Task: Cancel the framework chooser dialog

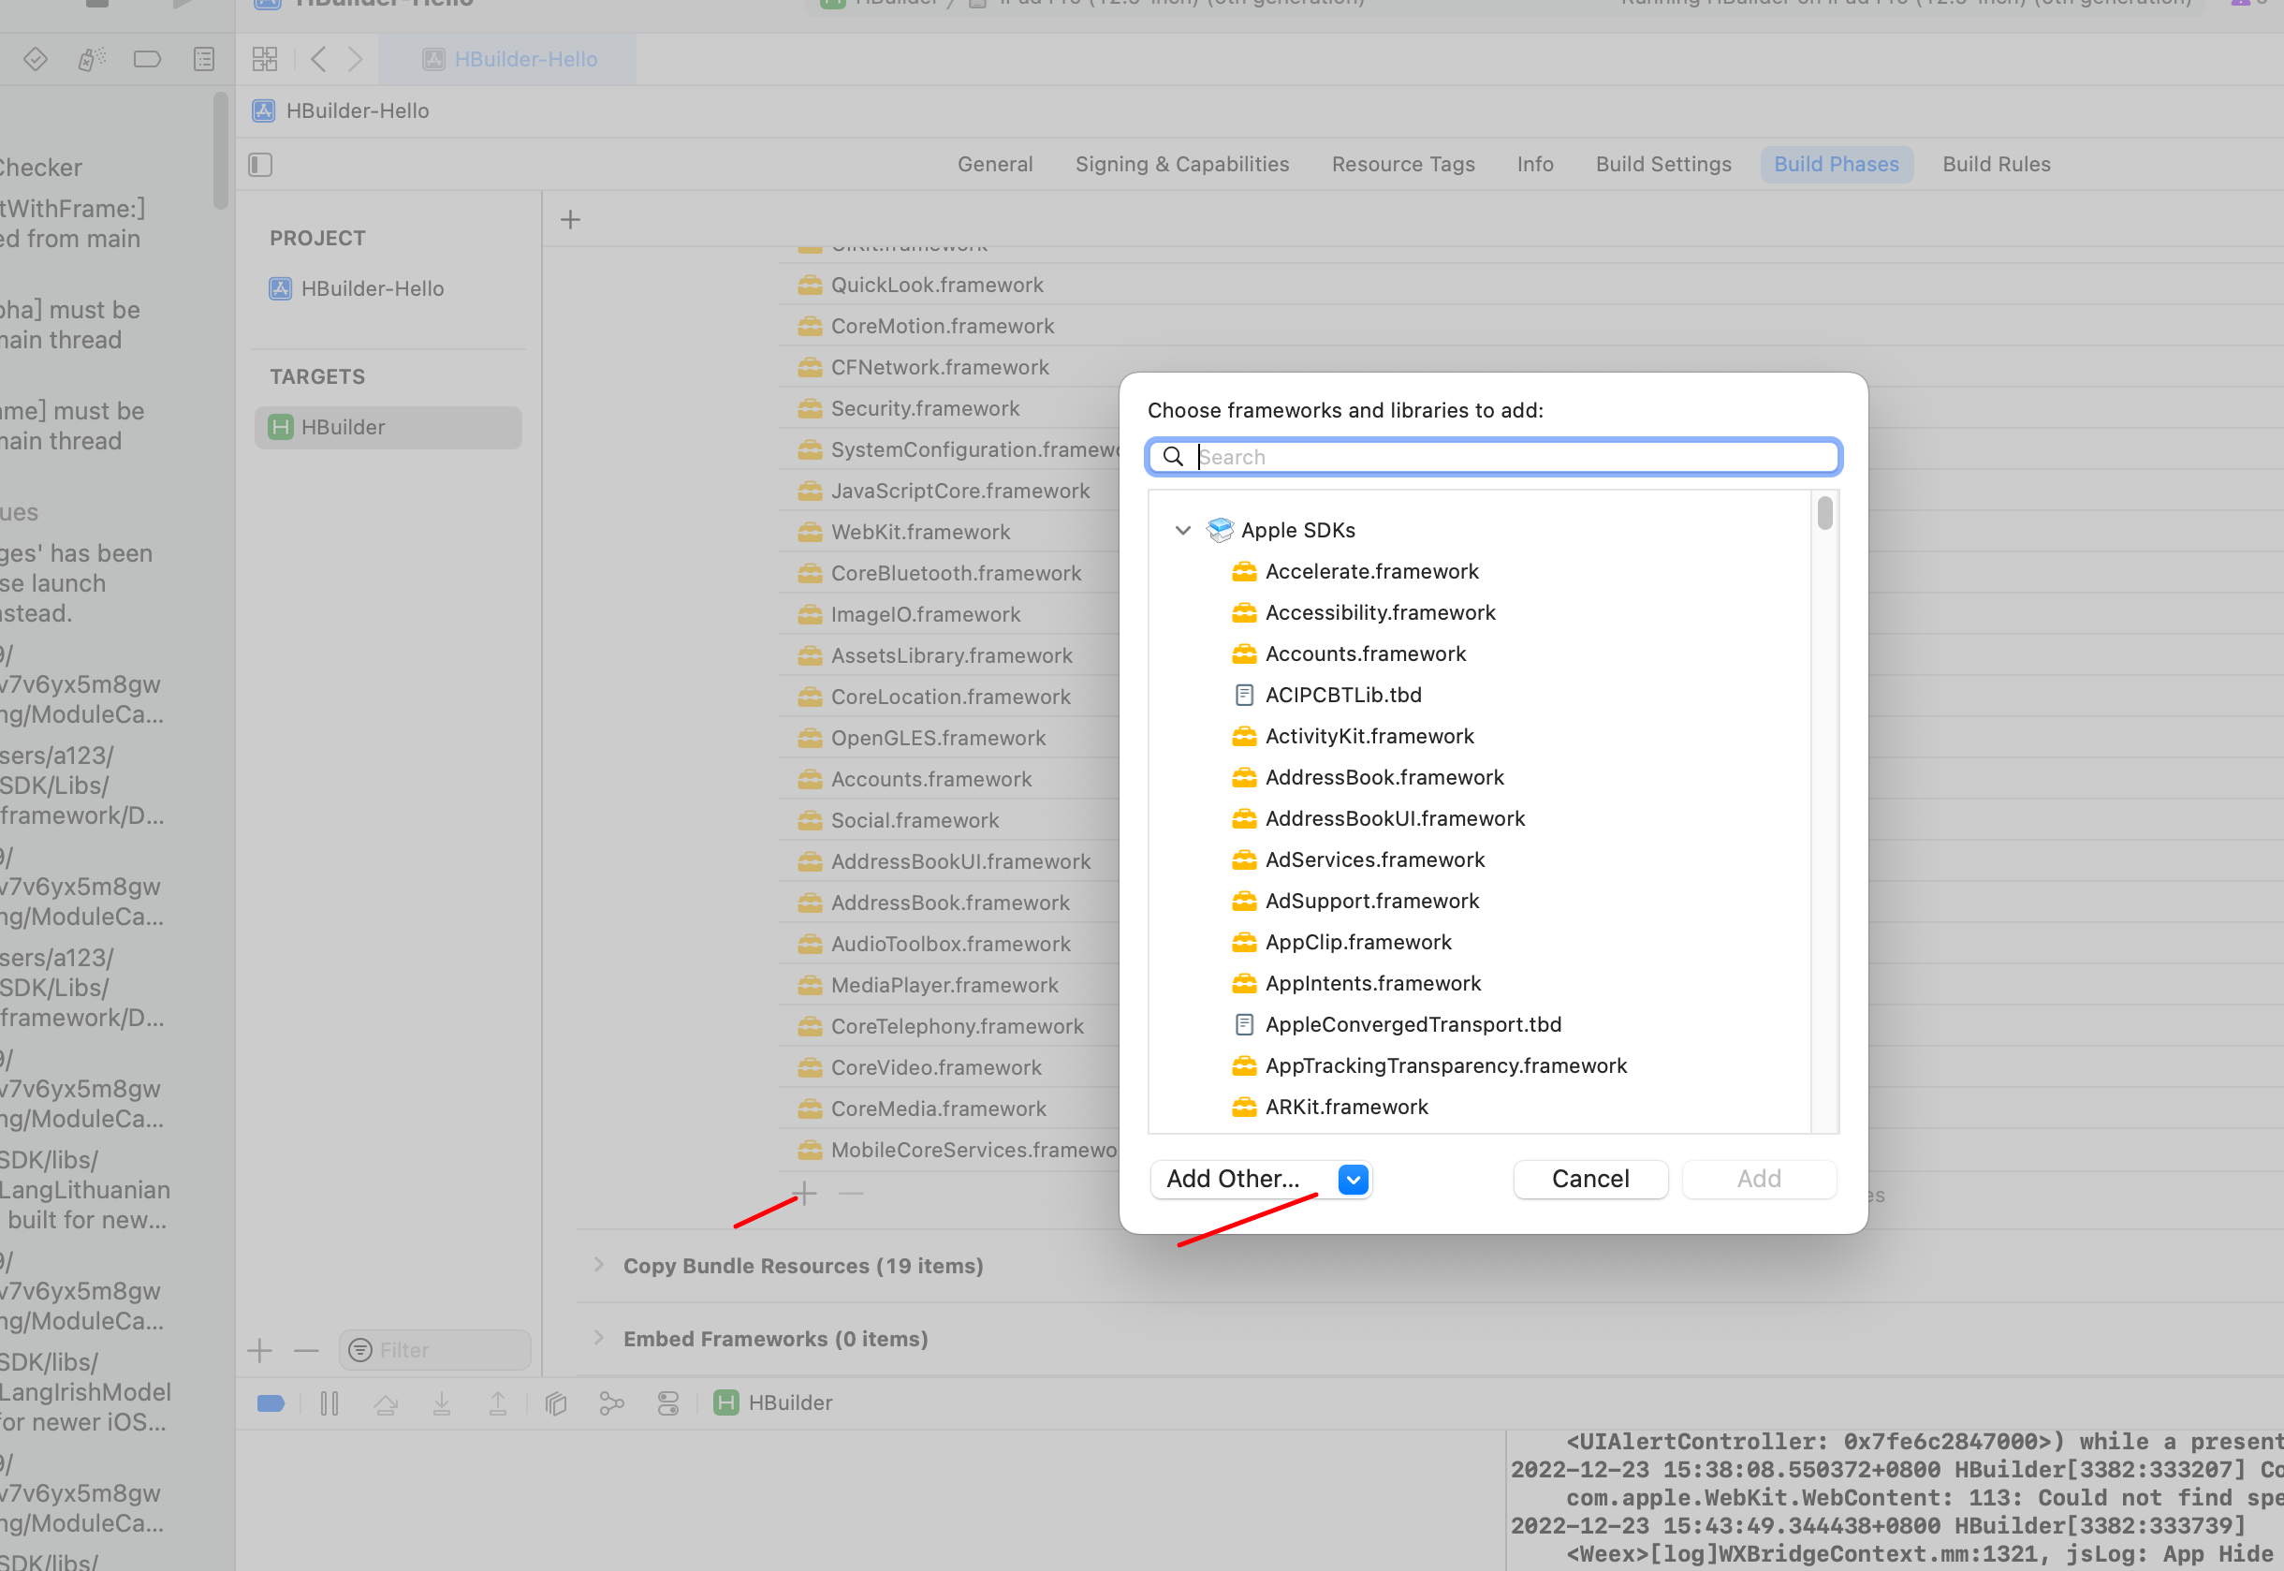Action: [1589, 1180]
